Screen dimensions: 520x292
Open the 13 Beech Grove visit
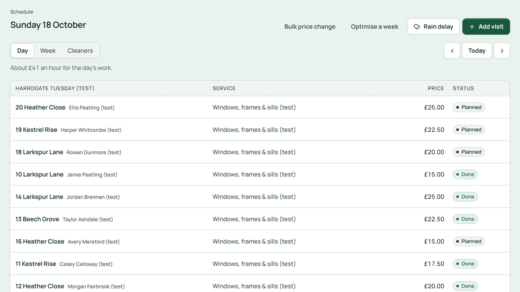click(260, 219)
